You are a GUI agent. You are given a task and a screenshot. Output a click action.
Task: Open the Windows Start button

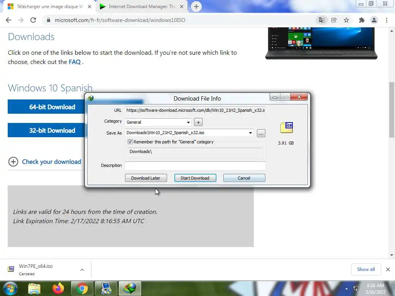tap(10, 288)
